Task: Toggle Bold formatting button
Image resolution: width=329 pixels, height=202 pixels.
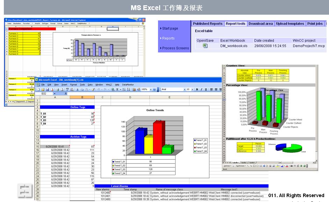Action: 197,89
